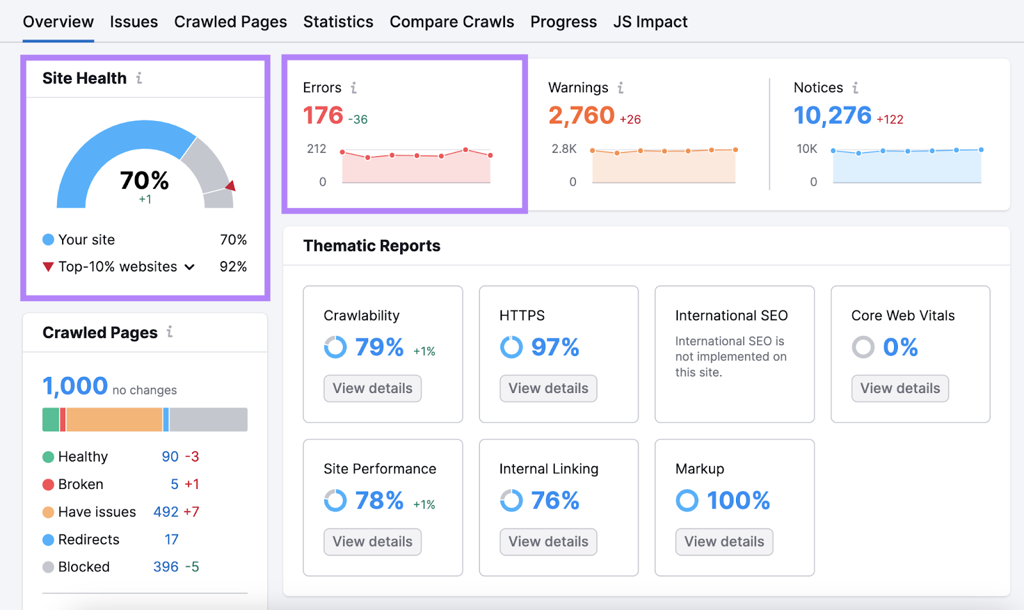View details for HTTPS report
1024x610 pixels.
click(547, 388)
